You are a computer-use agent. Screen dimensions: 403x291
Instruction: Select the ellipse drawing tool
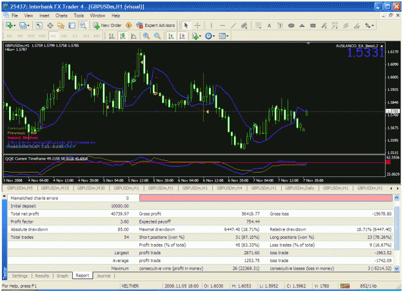click(x=291, y=25)
